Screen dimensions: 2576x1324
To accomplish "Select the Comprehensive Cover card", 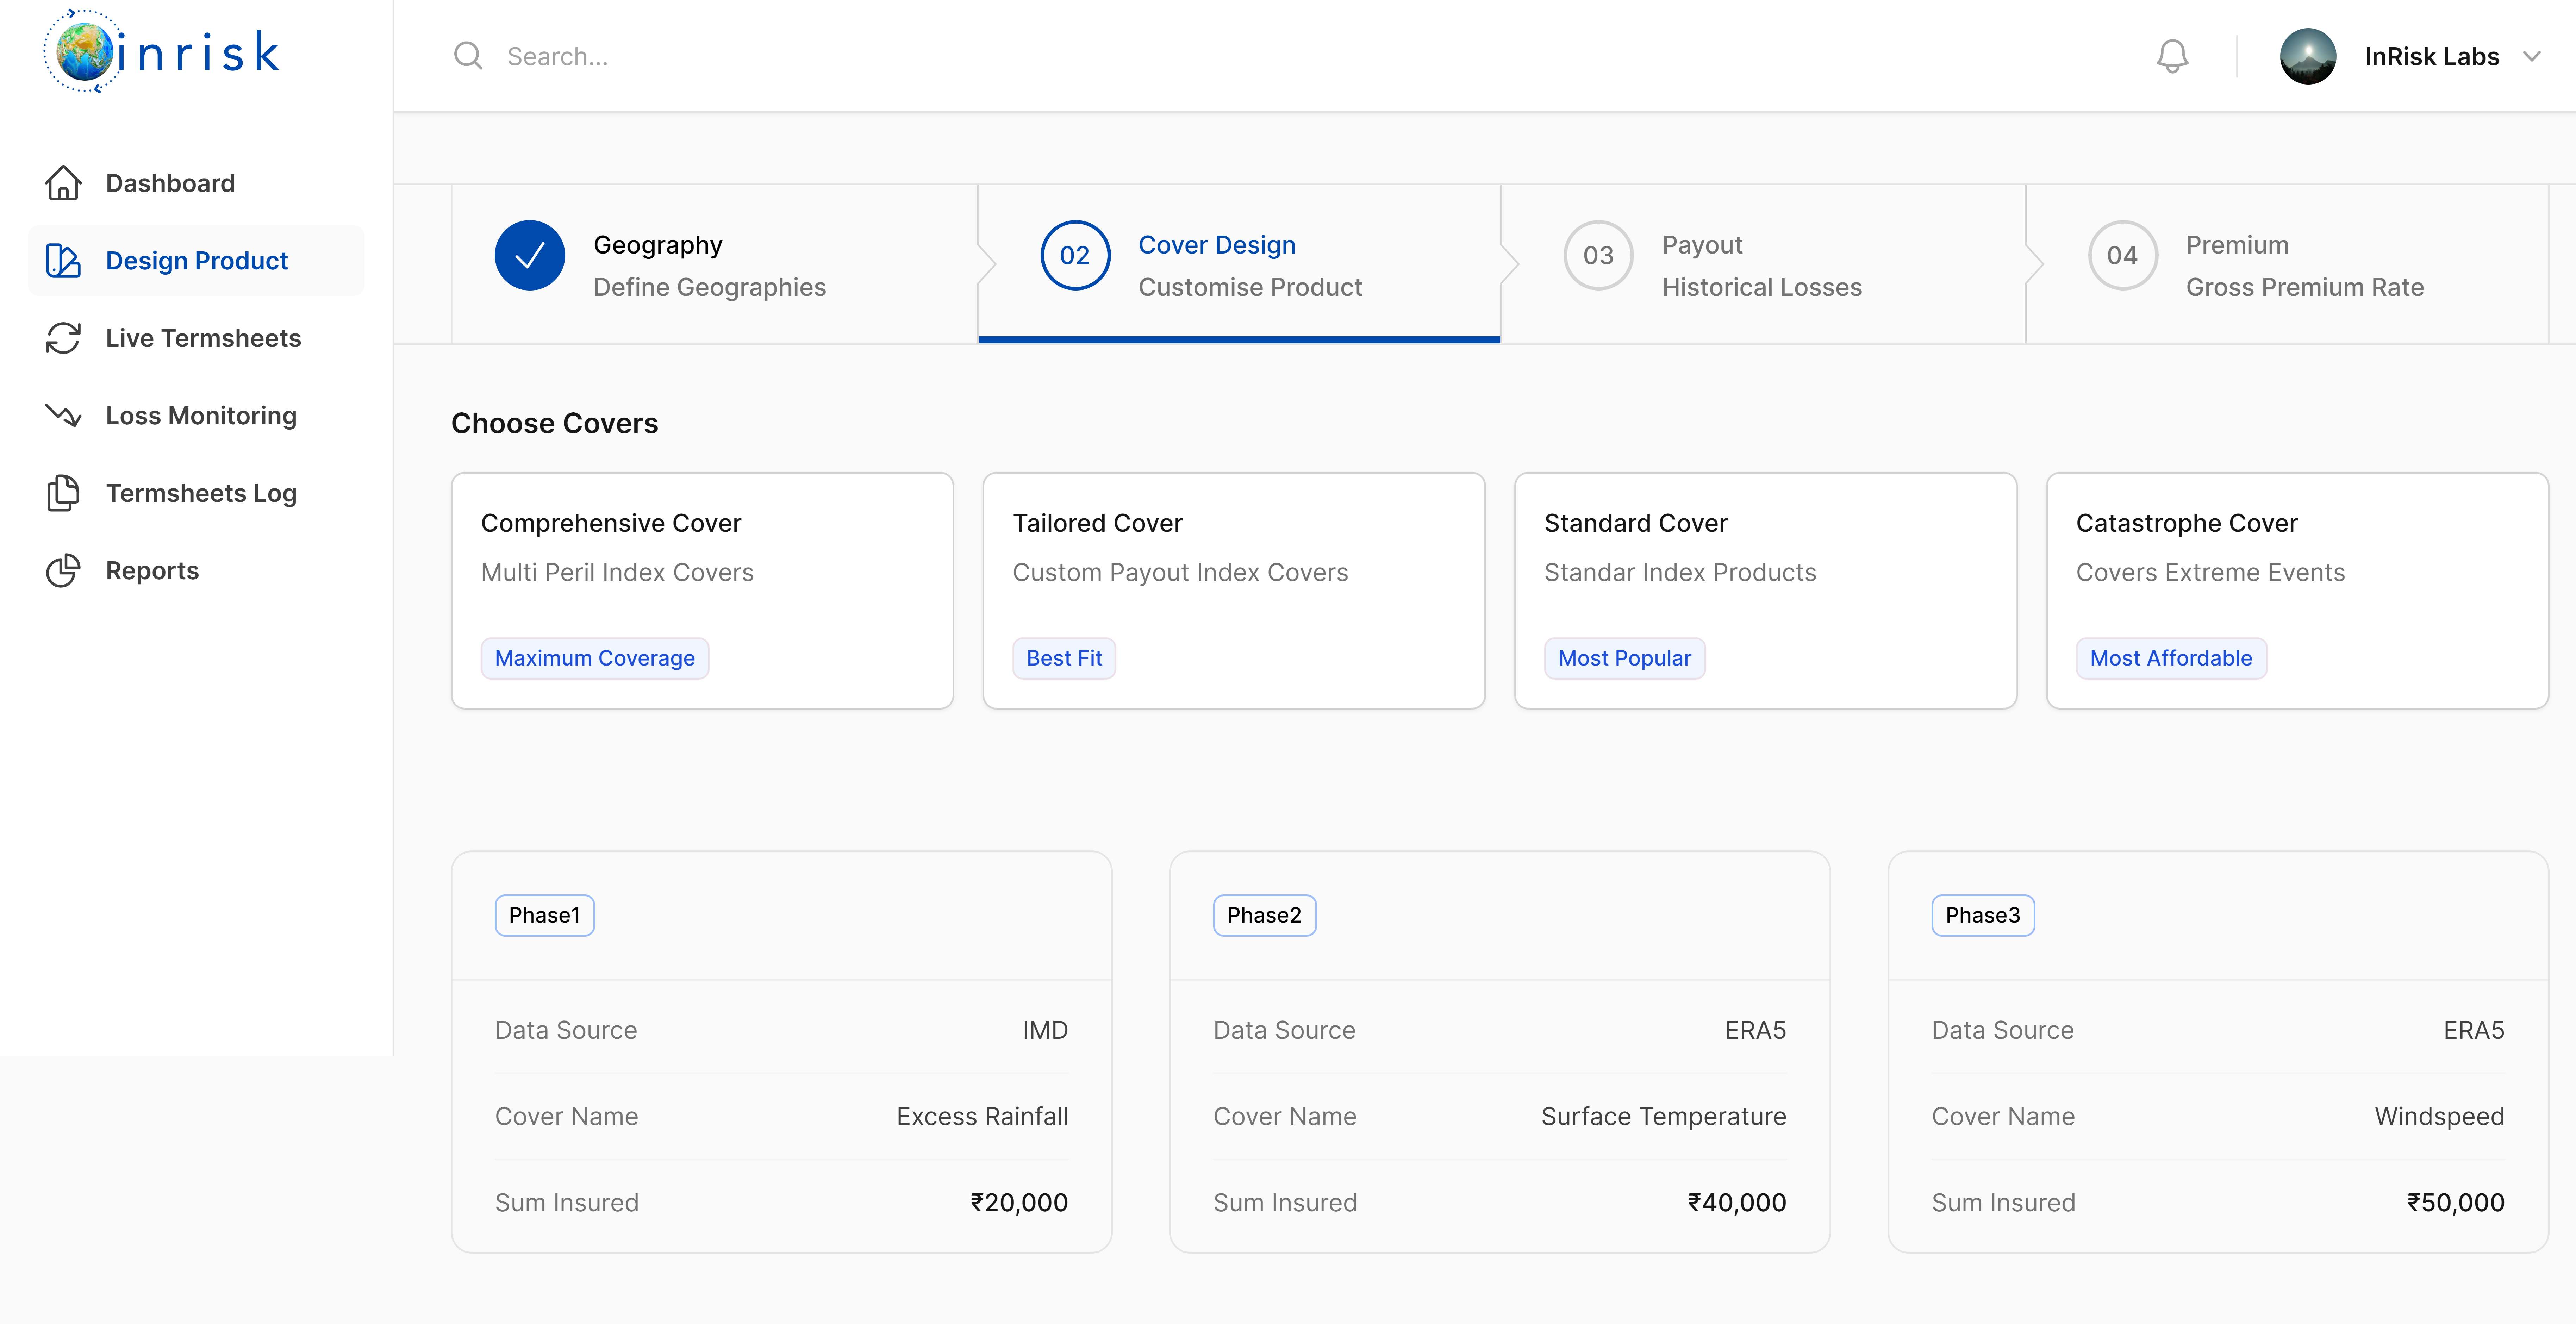I will [x=702, y=590].
